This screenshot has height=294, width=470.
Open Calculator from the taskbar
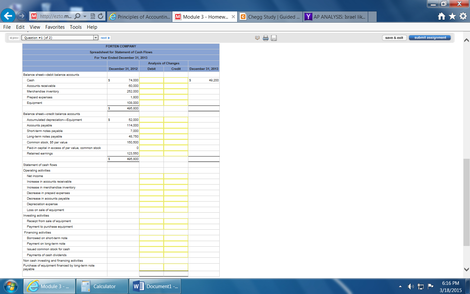pos(102,286)
